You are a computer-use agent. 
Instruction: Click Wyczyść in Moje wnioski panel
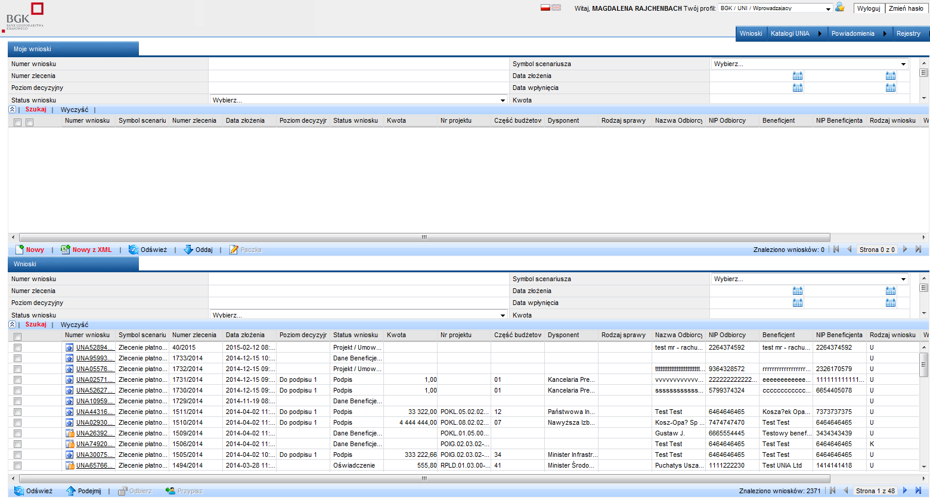coord(75,110)
